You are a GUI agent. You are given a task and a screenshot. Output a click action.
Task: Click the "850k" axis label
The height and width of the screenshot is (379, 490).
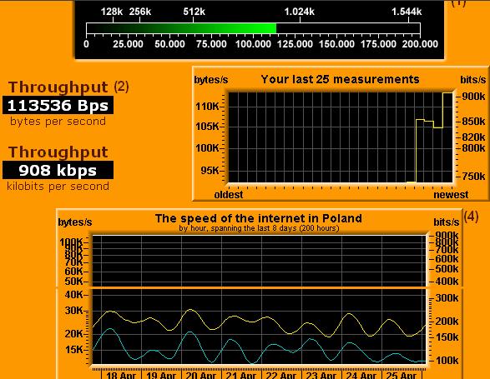(473, 122)
